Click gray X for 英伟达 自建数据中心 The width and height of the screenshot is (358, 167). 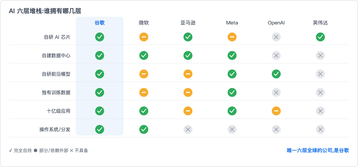pos(320,55)
